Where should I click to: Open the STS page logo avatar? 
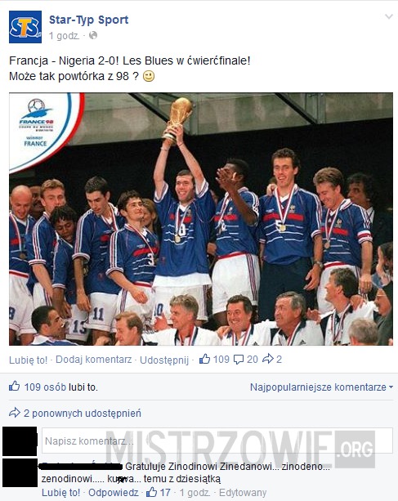pos(25,27)
